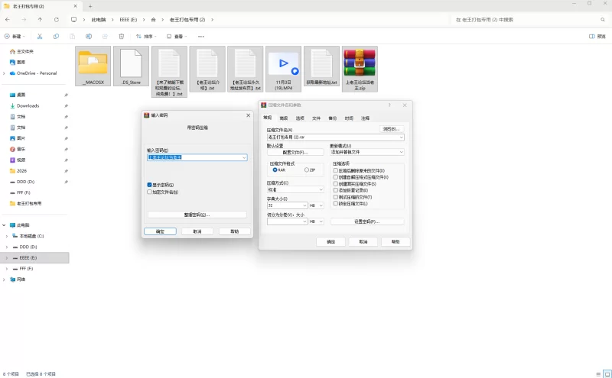
Task: Open the 2026 folder in sidebar
Action: click(18, 171)
